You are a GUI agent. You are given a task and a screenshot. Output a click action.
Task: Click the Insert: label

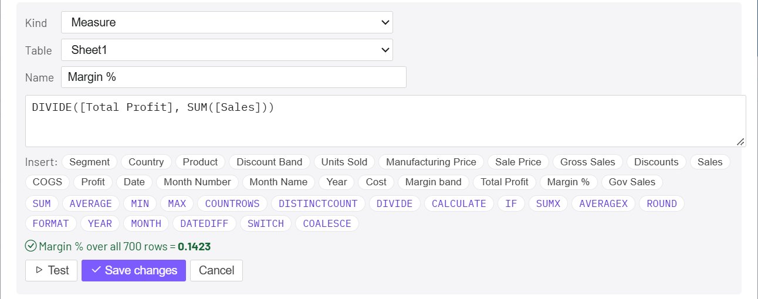click(x=42, y=162)
